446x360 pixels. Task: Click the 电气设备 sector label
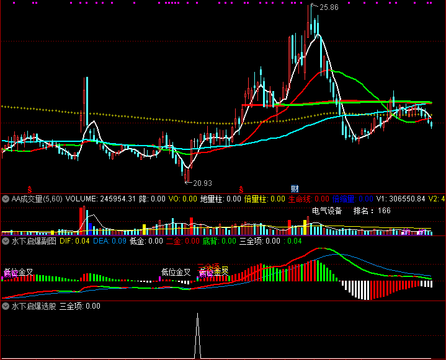(x=327, y=211)
